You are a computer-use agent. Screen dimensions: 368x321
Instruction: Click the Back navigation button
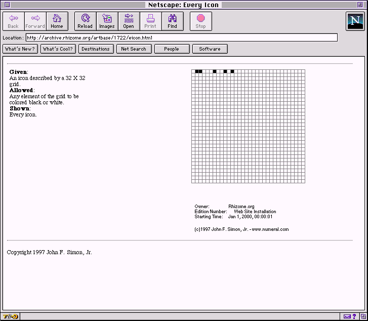click(14, 21)
